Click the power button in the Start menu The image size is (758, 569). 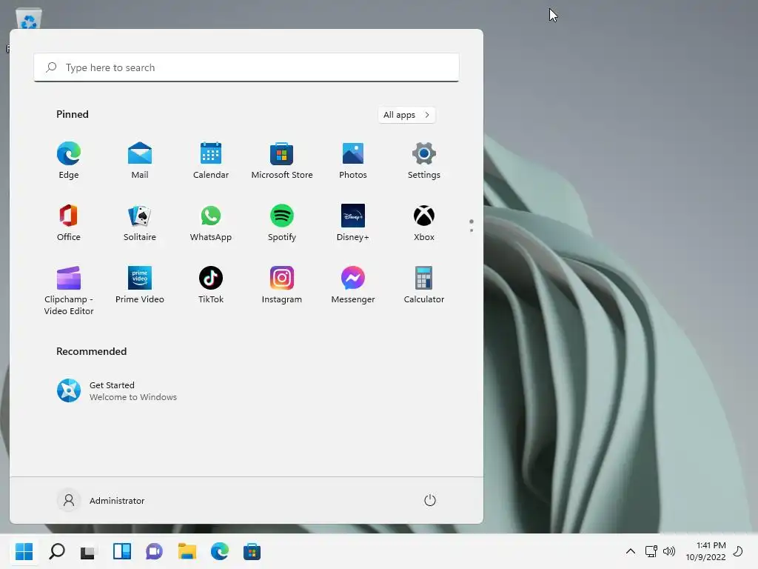pyautogui.click(x=430, y=500)
